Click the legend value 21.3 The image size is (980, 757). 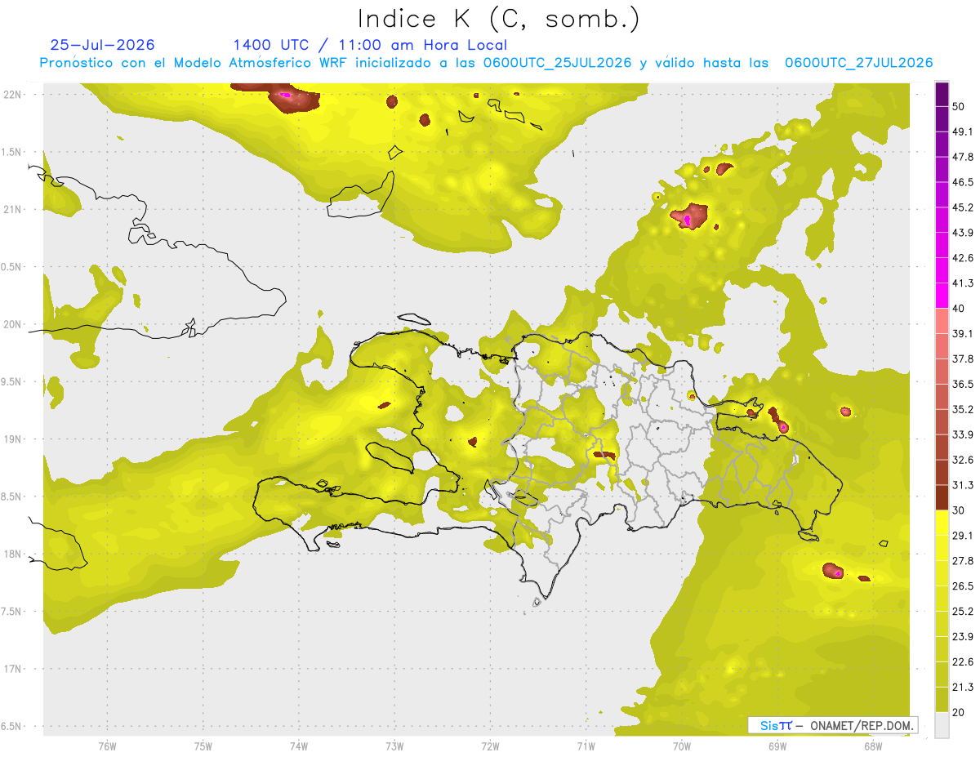963,688
